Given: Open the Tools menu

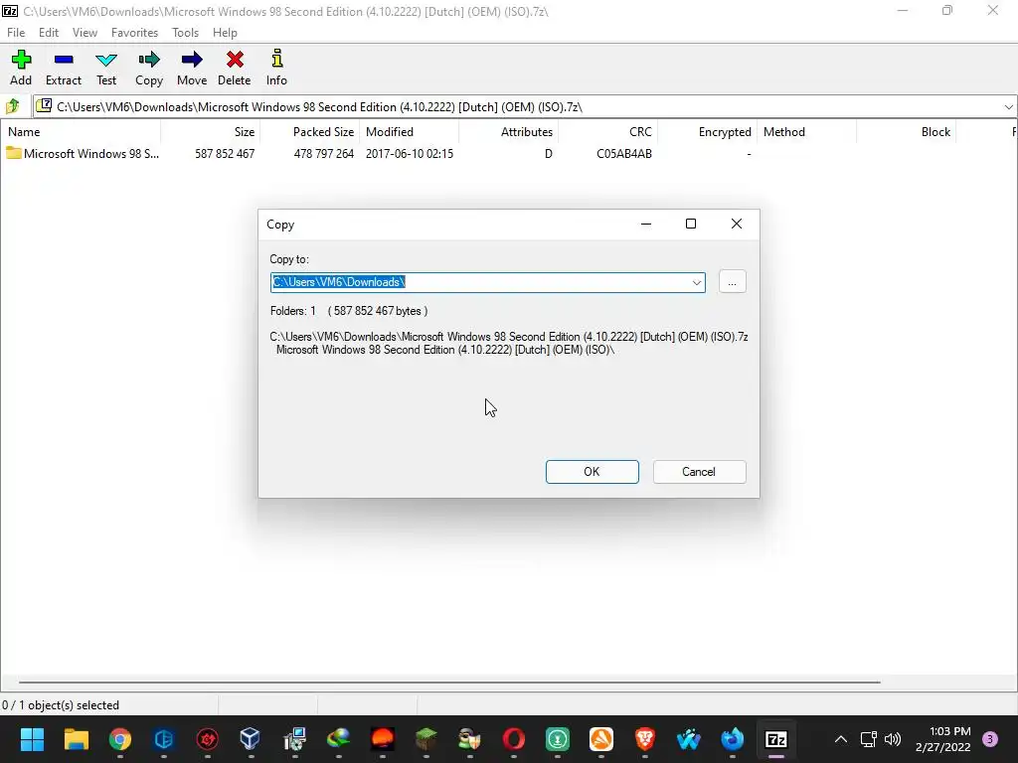Looking at the screenshot, I should tap(185, 33).
